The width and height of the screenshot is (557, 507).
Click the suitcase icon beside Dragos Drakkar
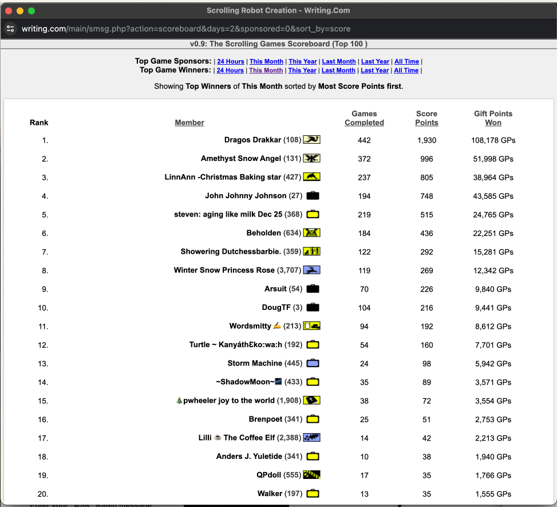311,140
